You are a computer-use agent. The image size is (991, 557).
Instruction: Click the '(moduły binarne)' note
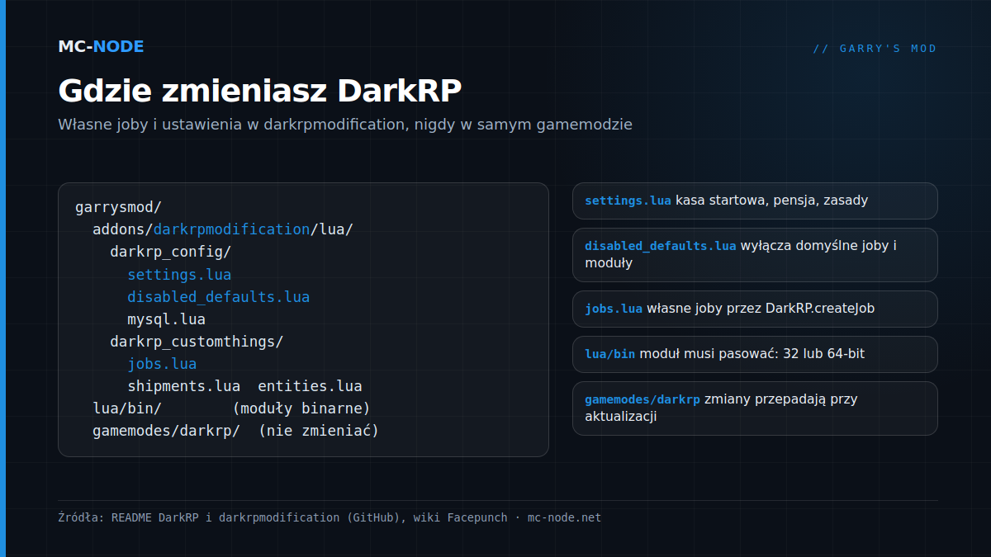(x=301, y=408)
